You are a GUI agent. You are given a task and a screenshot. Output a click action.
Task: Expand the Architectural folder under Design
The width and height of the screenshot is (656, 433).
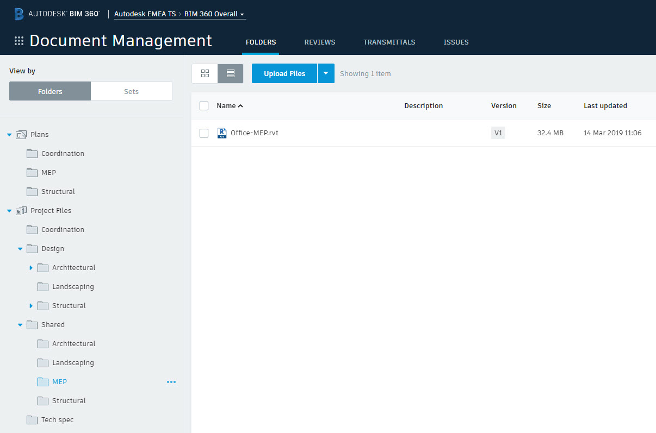[x=31, y=267]
